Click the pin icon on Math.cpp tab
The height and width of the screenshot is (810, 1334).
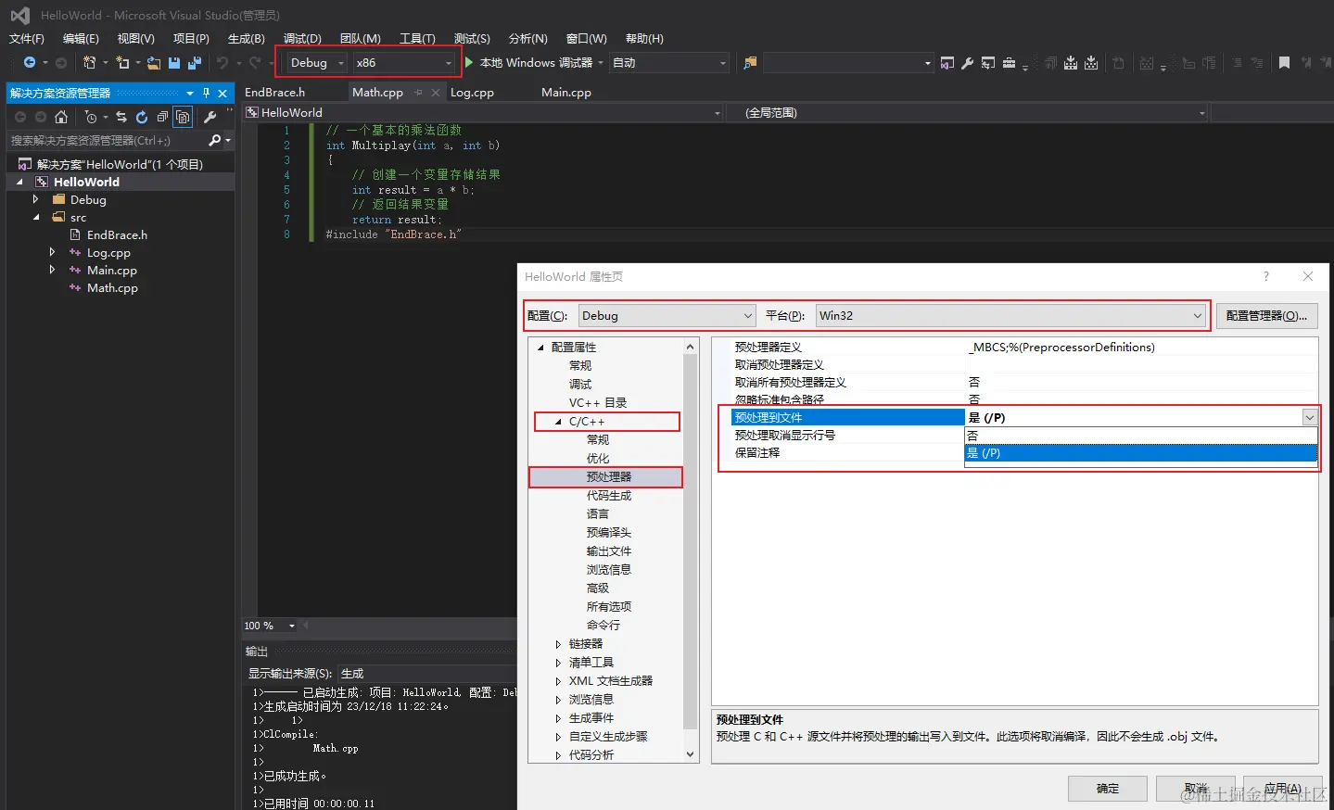tap(418, 93)
